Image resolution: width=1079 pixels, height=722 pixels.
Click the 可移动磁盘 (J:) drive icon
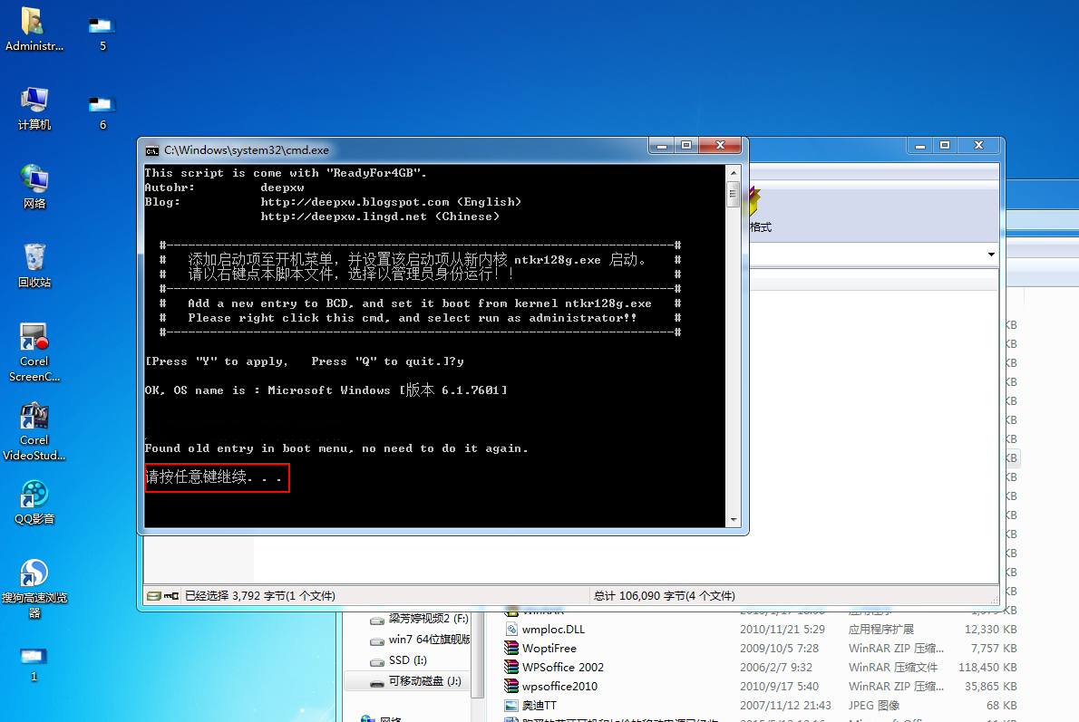coord(377,682)
